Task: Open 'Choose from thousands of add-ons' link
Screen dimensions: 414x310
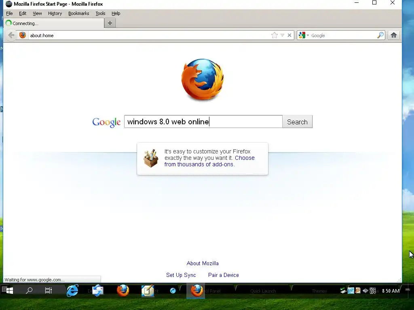Action: coord(209,161)
